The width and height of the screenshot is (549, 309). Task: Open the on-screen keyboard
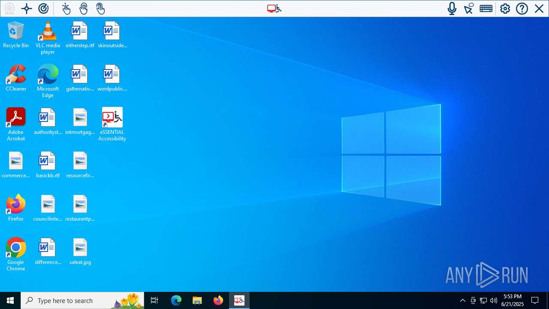486,9
